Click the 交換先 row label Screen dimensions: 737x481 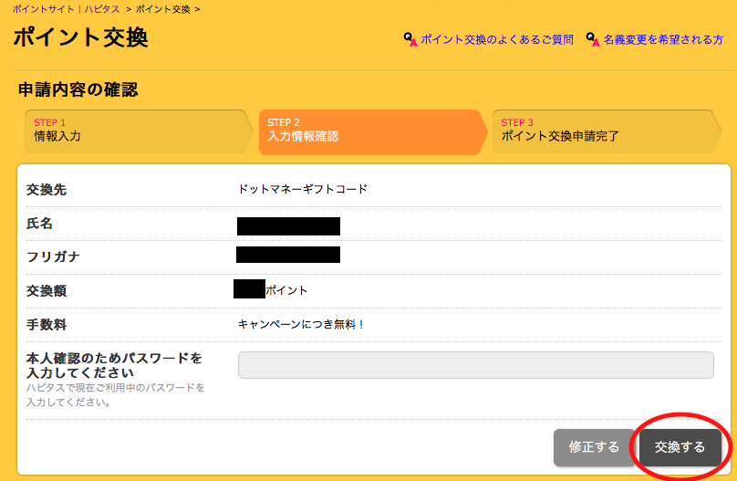pos(47,190)
